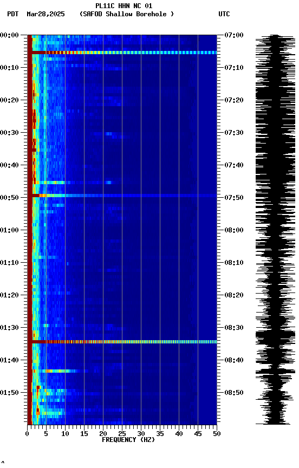Click the 40 Hz frequency tick label
Image resolution: width=299 pixels, height=468 pixels.
click(179, 434)
